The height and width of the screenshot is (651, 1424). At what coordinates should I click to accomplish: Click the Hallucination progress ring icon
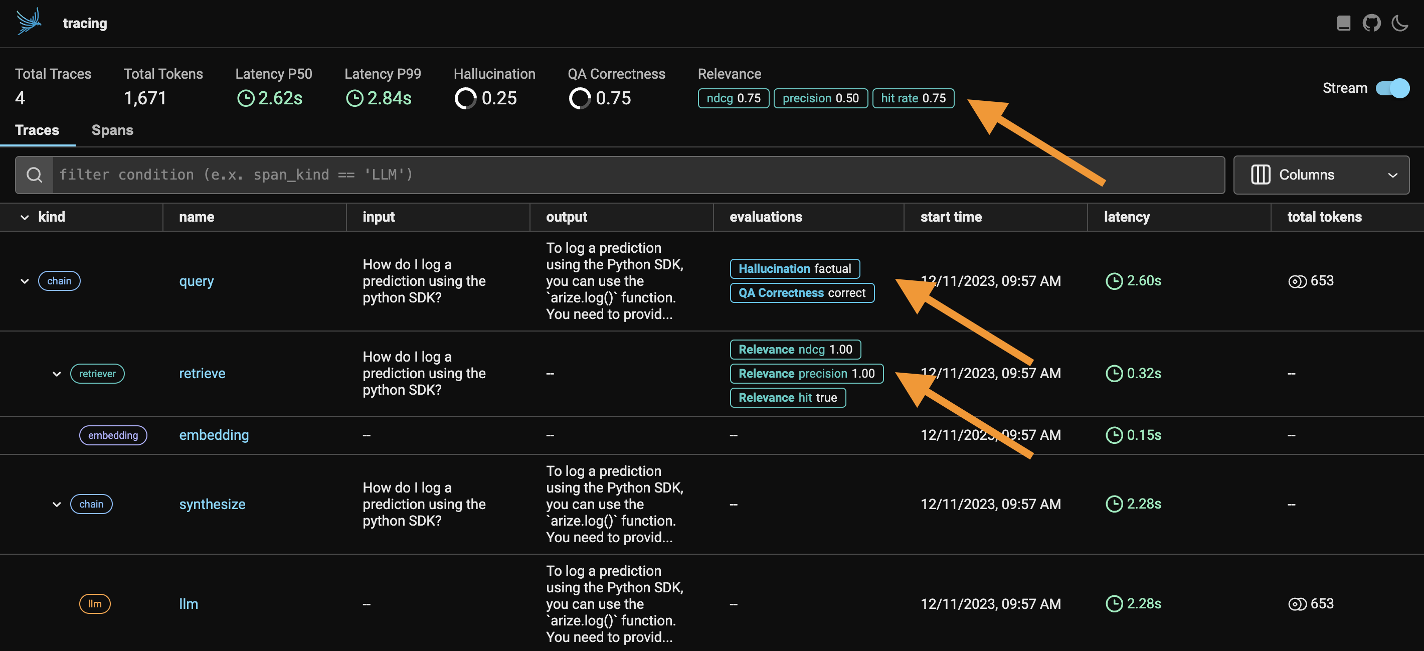[x=465, y=98]
